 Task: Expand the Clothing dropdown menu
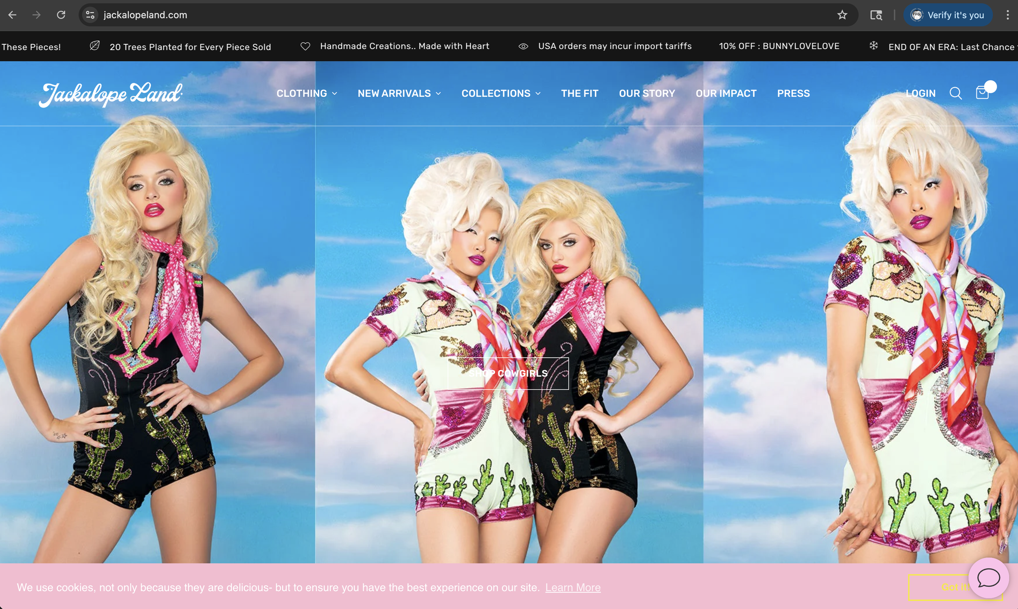coord(306,94)
